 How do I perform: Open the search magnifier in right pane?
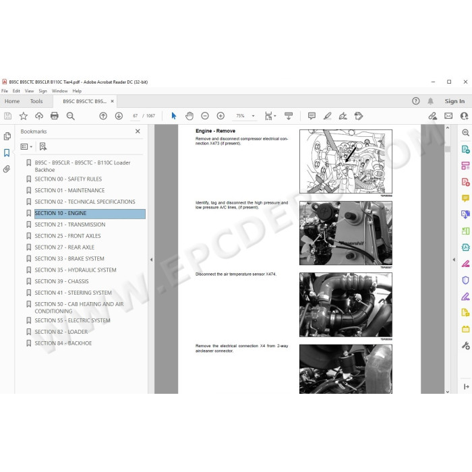[x=465, y=132]
